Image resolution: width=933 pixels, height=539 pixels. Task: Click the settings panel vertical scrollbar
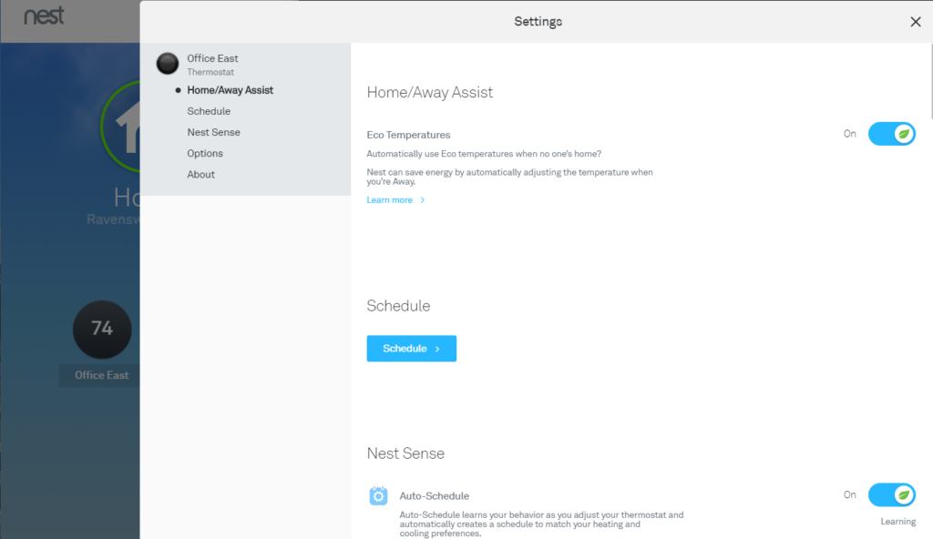point(930,81)
